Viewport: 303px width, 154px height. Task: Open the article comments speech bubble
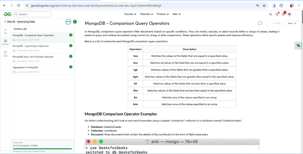point(260,23)
